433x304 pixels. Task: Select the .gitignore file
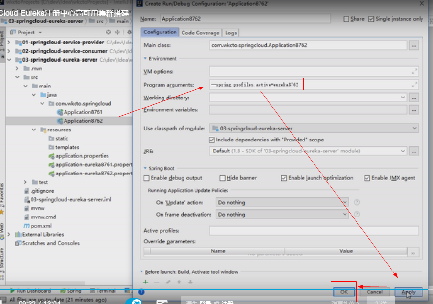point(39,191)
